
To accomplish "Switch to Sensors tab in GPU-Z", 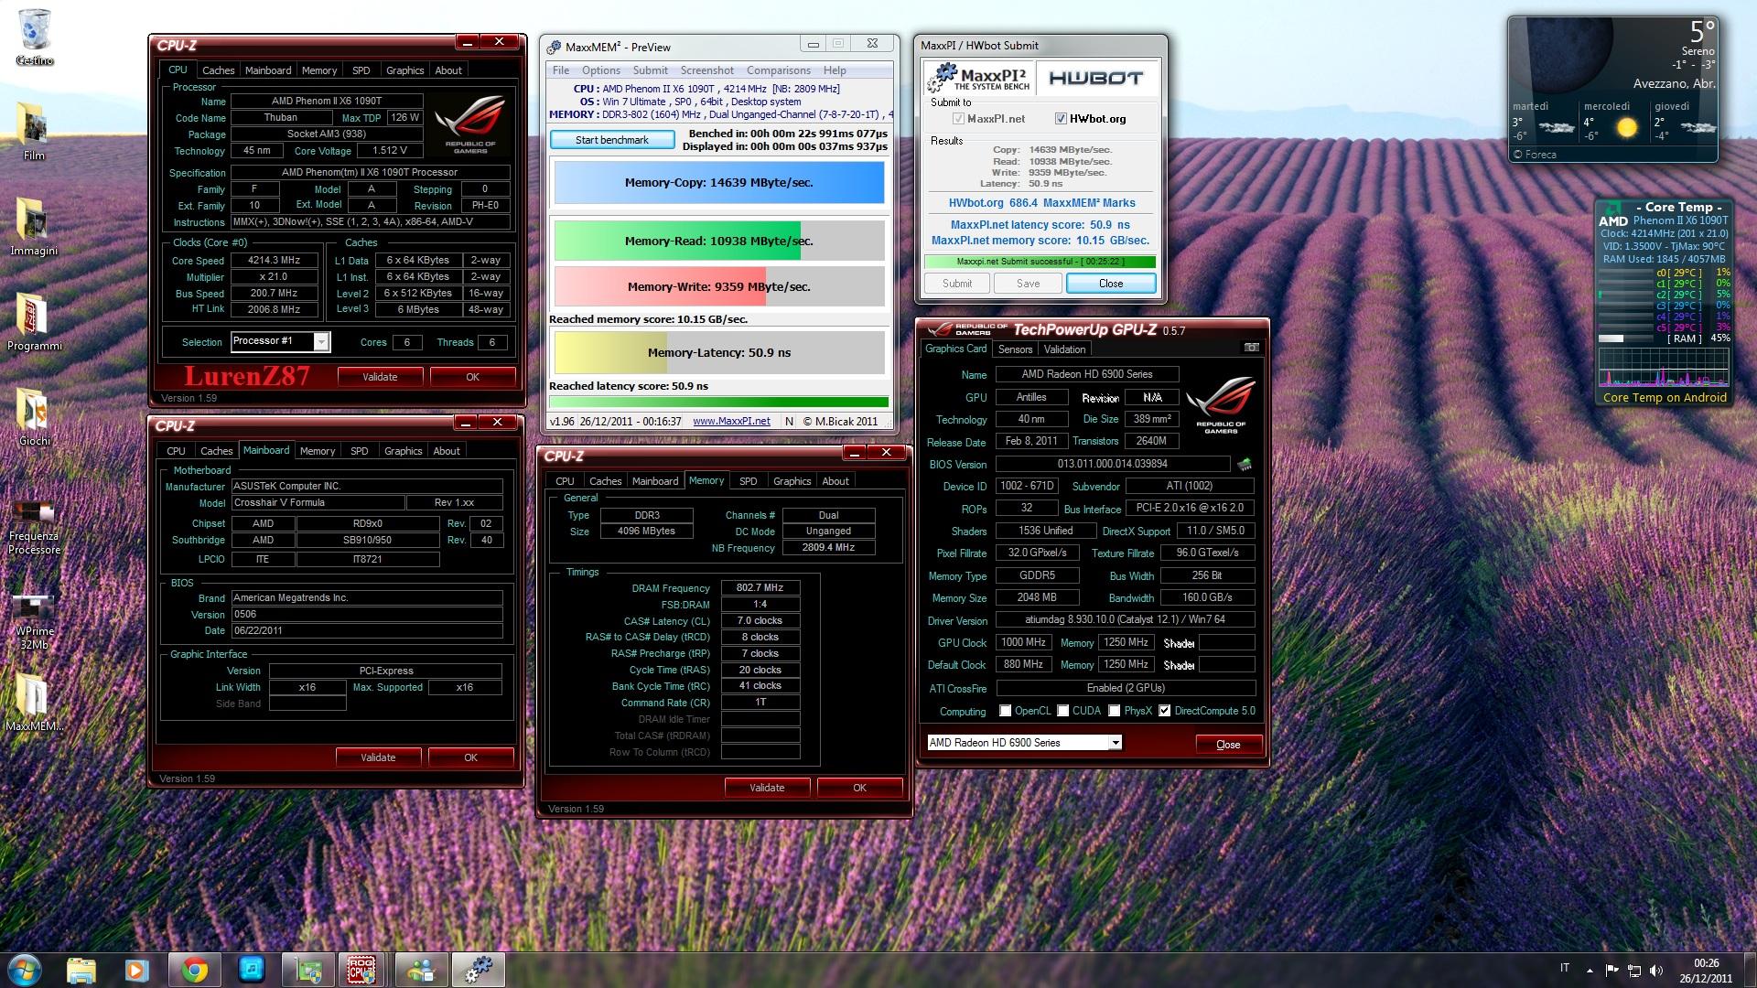I will [1015, 349].
